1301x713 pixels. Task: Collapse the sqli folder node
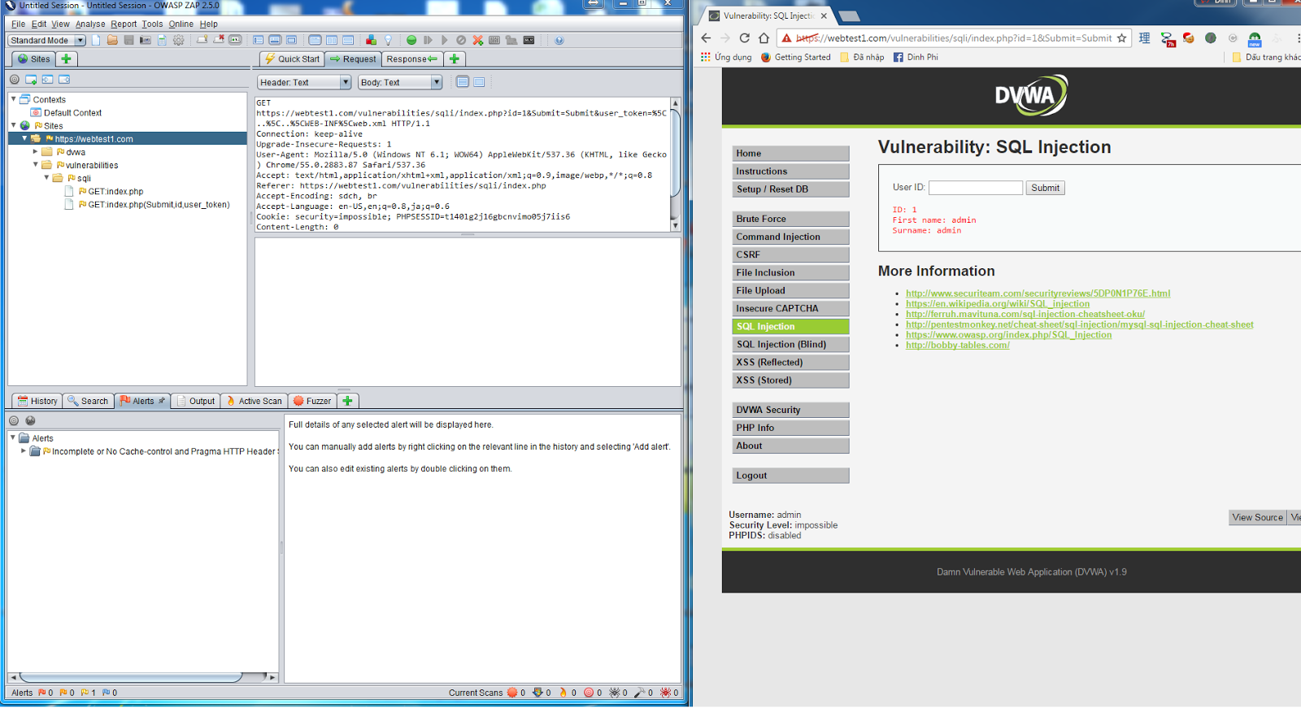point(46,177)
